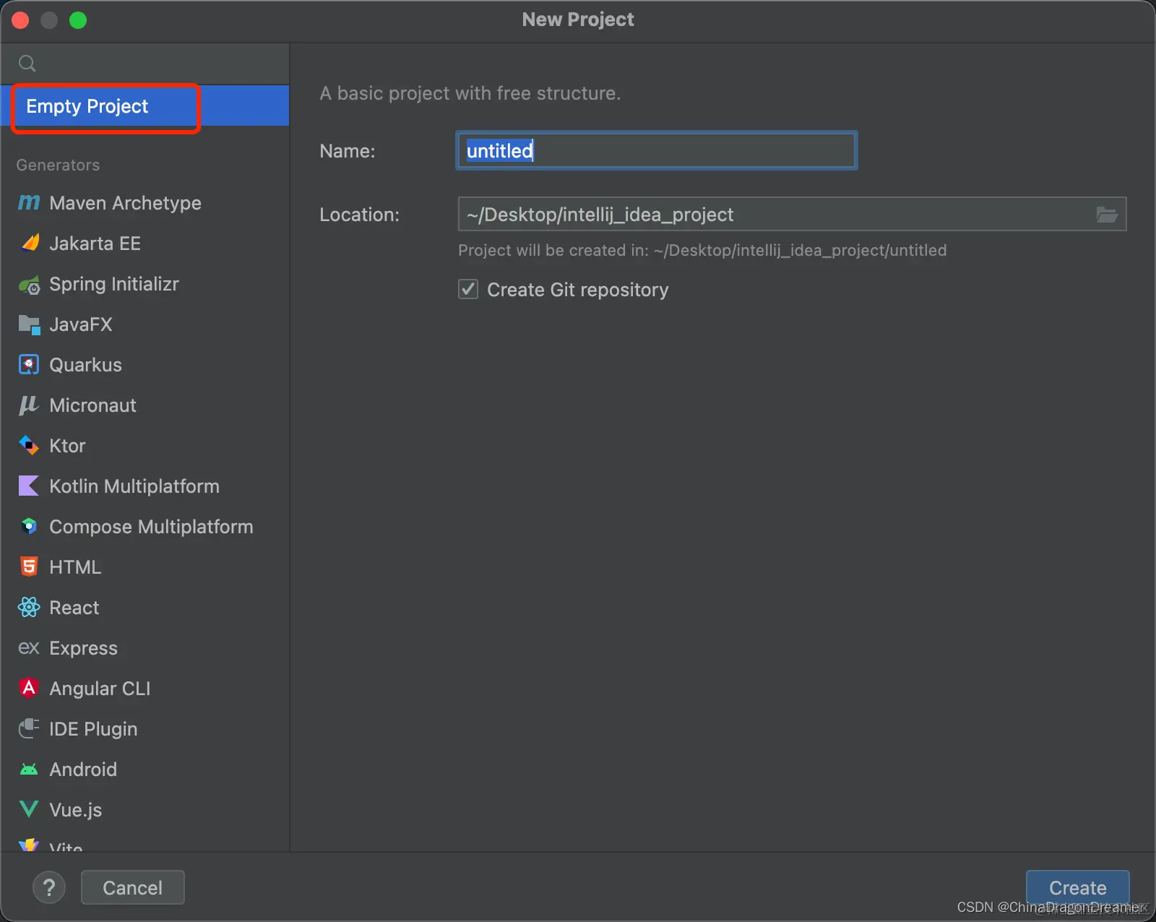1156x922 pixels.
Task: Select the Ktor label
Action: pyautogui.click(x=67, y=446)
